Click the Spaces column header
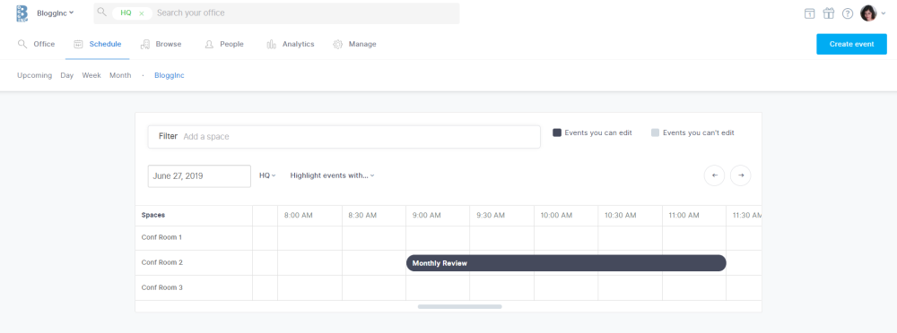Screen dimensions: 897x333 point(153,216)
